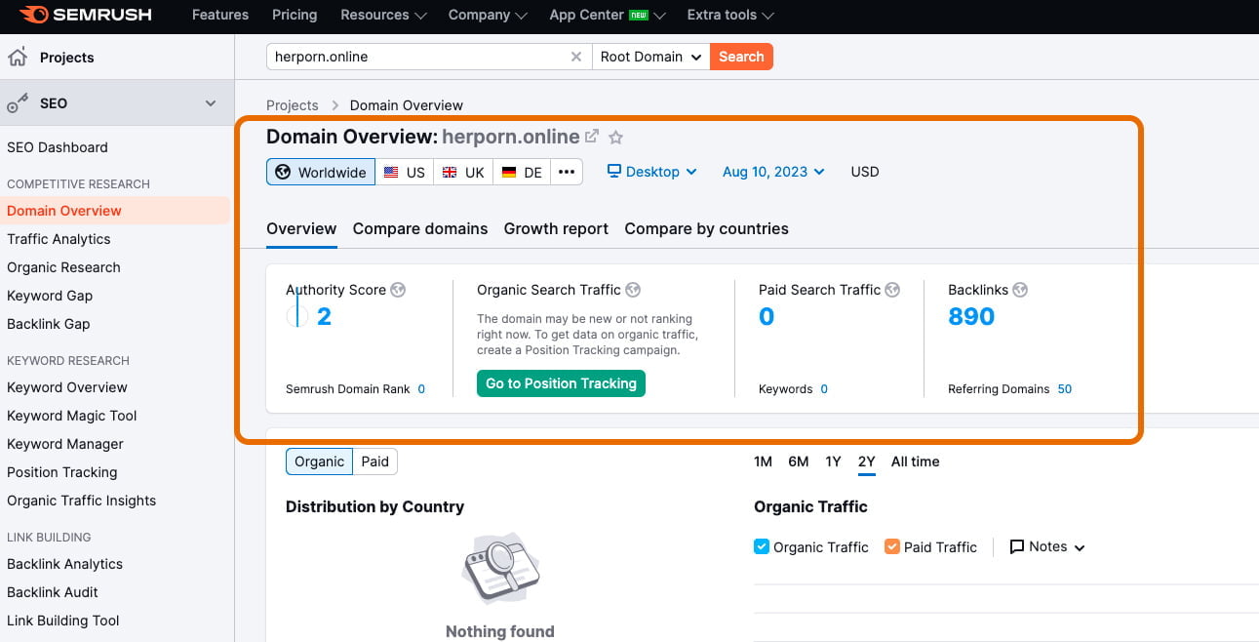Screen dimensions: 1259x642
Task: Switch to the Overview tab
Action: point(301,228)
